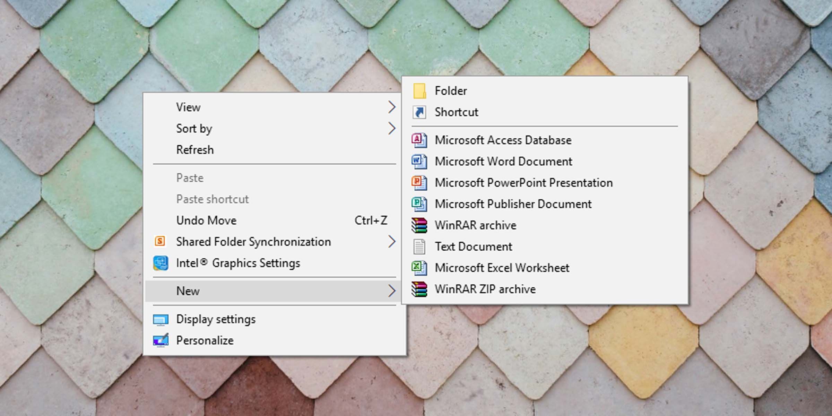Viewport: 832px width, 416px height.
Task: Create a new Text Document
Action: [473, 247]
